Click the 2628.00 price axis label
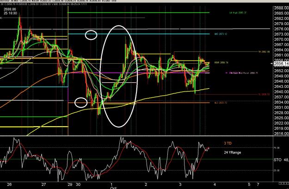The image size is (289, 189). pos(282,113)
